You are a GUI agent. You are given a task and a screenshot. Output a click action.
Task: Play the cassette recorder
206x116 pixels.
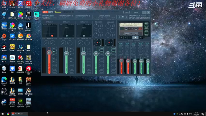(130, 37)
